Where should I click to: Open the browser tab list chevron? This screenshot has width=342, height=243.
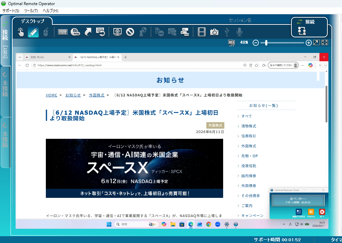(20, 57)
